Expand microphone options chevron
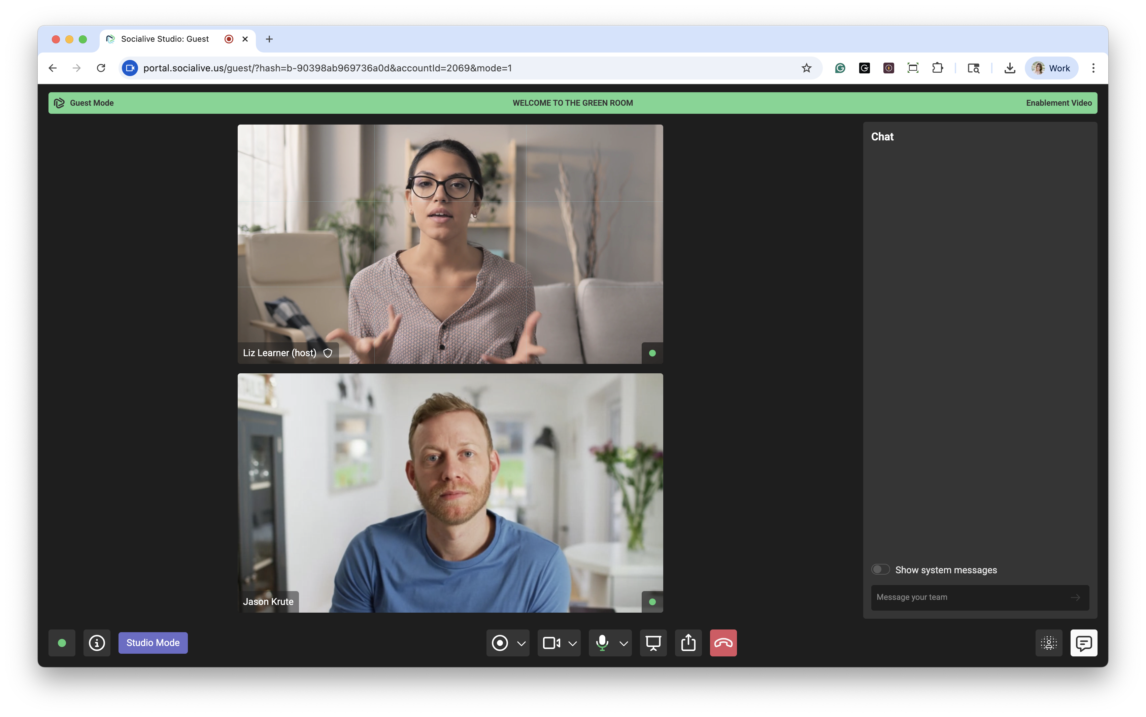Image resolution: width=1146 pixels, height=717 pixels. coord(623,644)
